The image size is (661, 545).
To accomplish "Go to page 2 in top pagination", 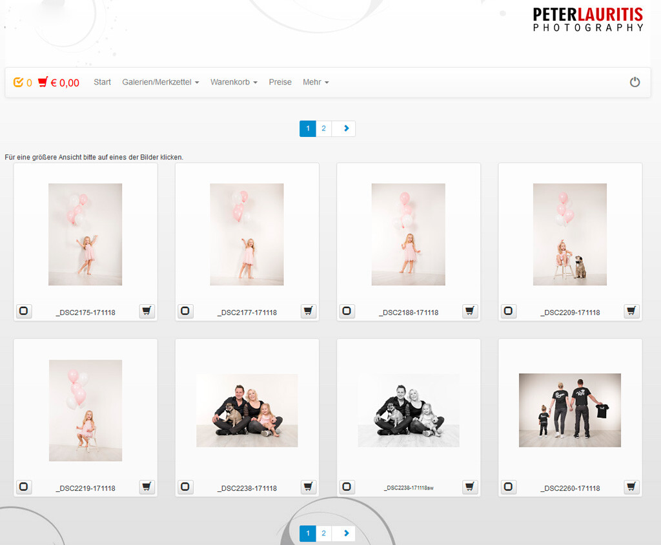I will pyautogui.click(x=324, y=129).
